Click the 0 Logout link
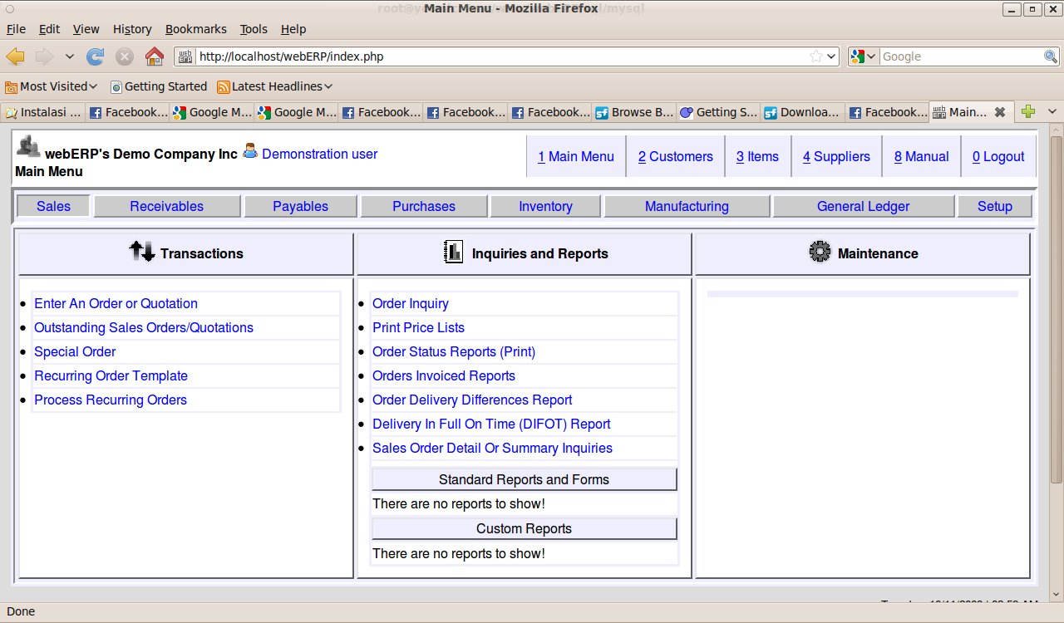The height and width of the screenshot is (623, 1064). (998, 156)
